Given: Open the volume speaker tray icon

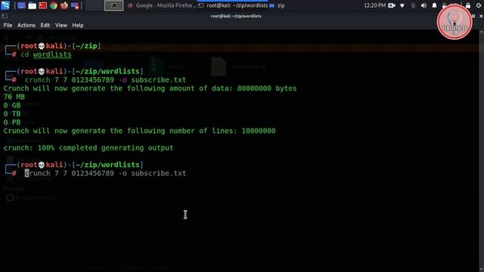Looking at the screenshot, I should [423, 5].
